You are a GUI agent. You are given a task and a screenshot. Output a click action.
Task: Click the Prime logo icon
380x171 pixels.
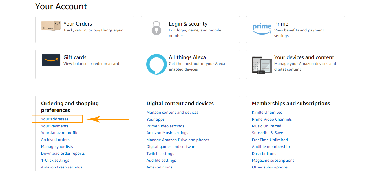(x=262, y=29)
